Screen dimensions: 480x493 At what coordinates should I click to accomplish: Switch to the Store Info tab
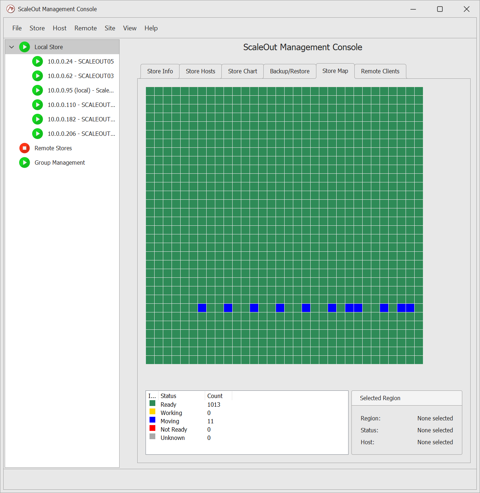pos(160,72)
